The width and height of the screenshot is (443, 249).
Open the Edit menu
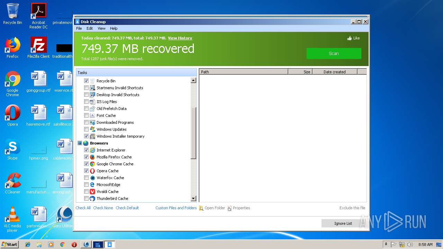(90, 28)
